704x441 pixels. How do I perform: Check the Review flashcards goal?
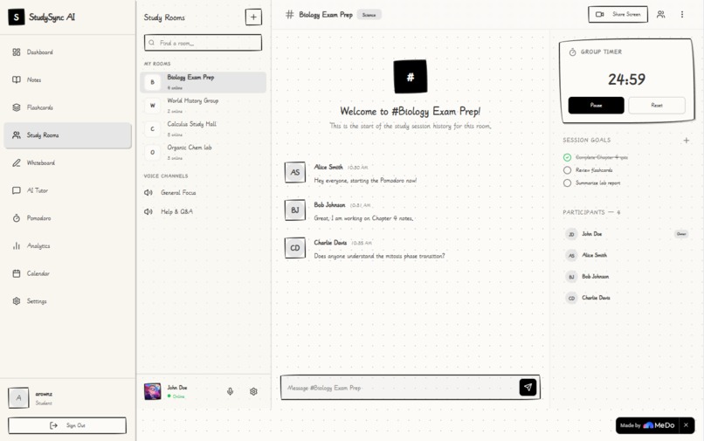[x=568, y=170]
